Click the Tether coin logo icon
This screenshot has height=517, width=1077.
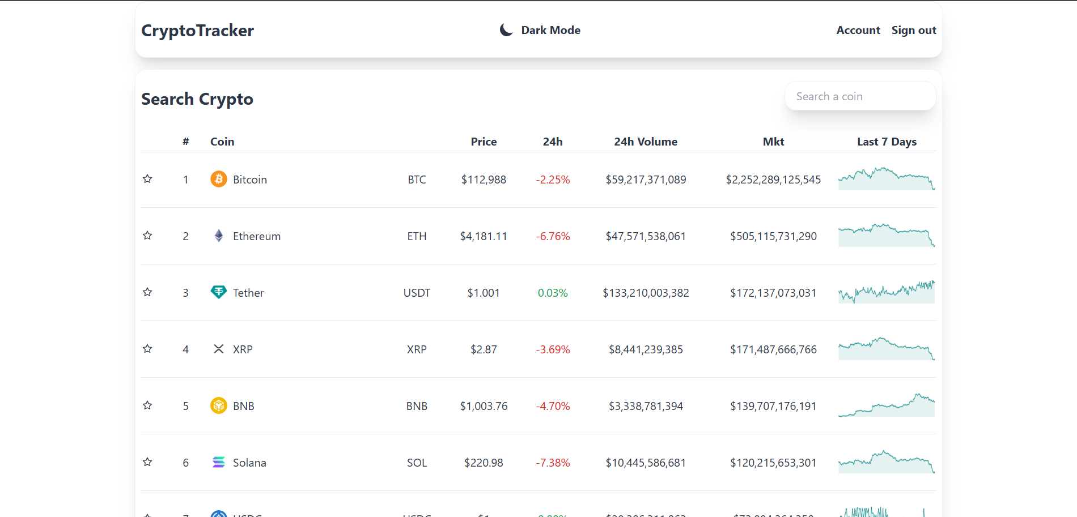coord(218,292)
